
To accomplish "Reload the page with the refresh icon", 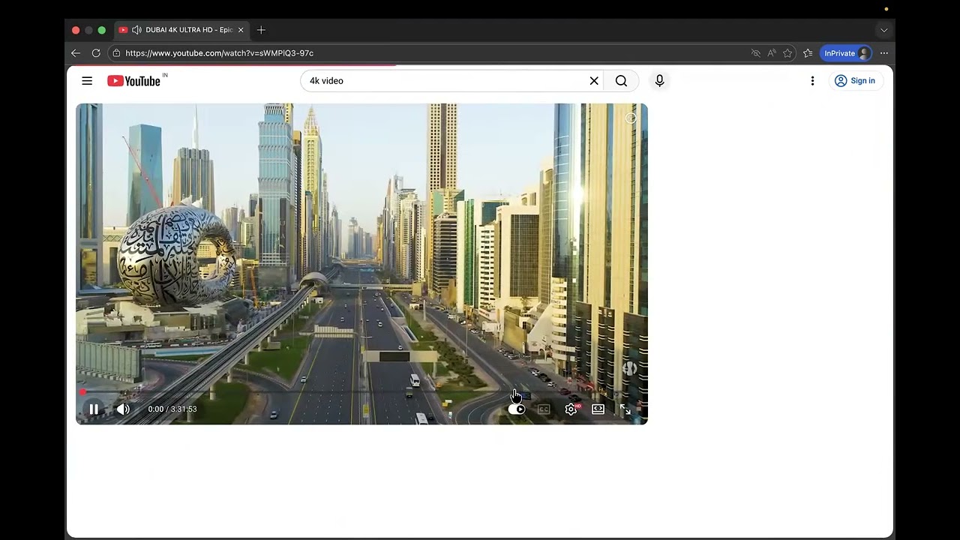I will [96, 53].
